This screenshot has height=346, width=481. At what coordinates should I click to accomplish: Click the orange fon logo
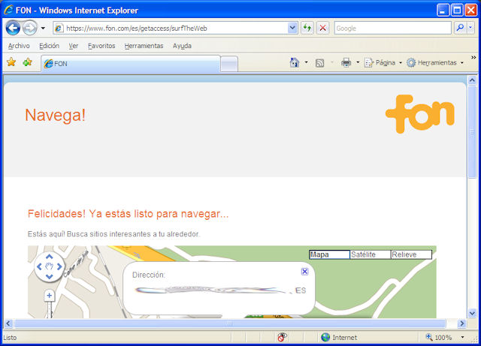(x=419, y=113)
